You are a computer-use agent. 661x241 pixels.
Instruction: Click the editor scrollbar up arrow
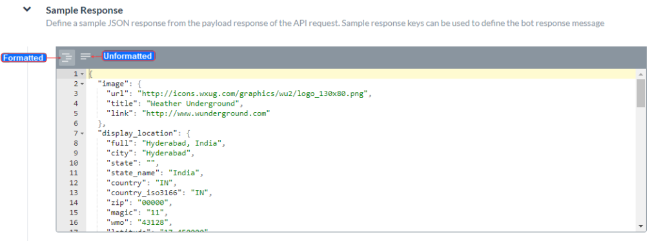(641, 75)
